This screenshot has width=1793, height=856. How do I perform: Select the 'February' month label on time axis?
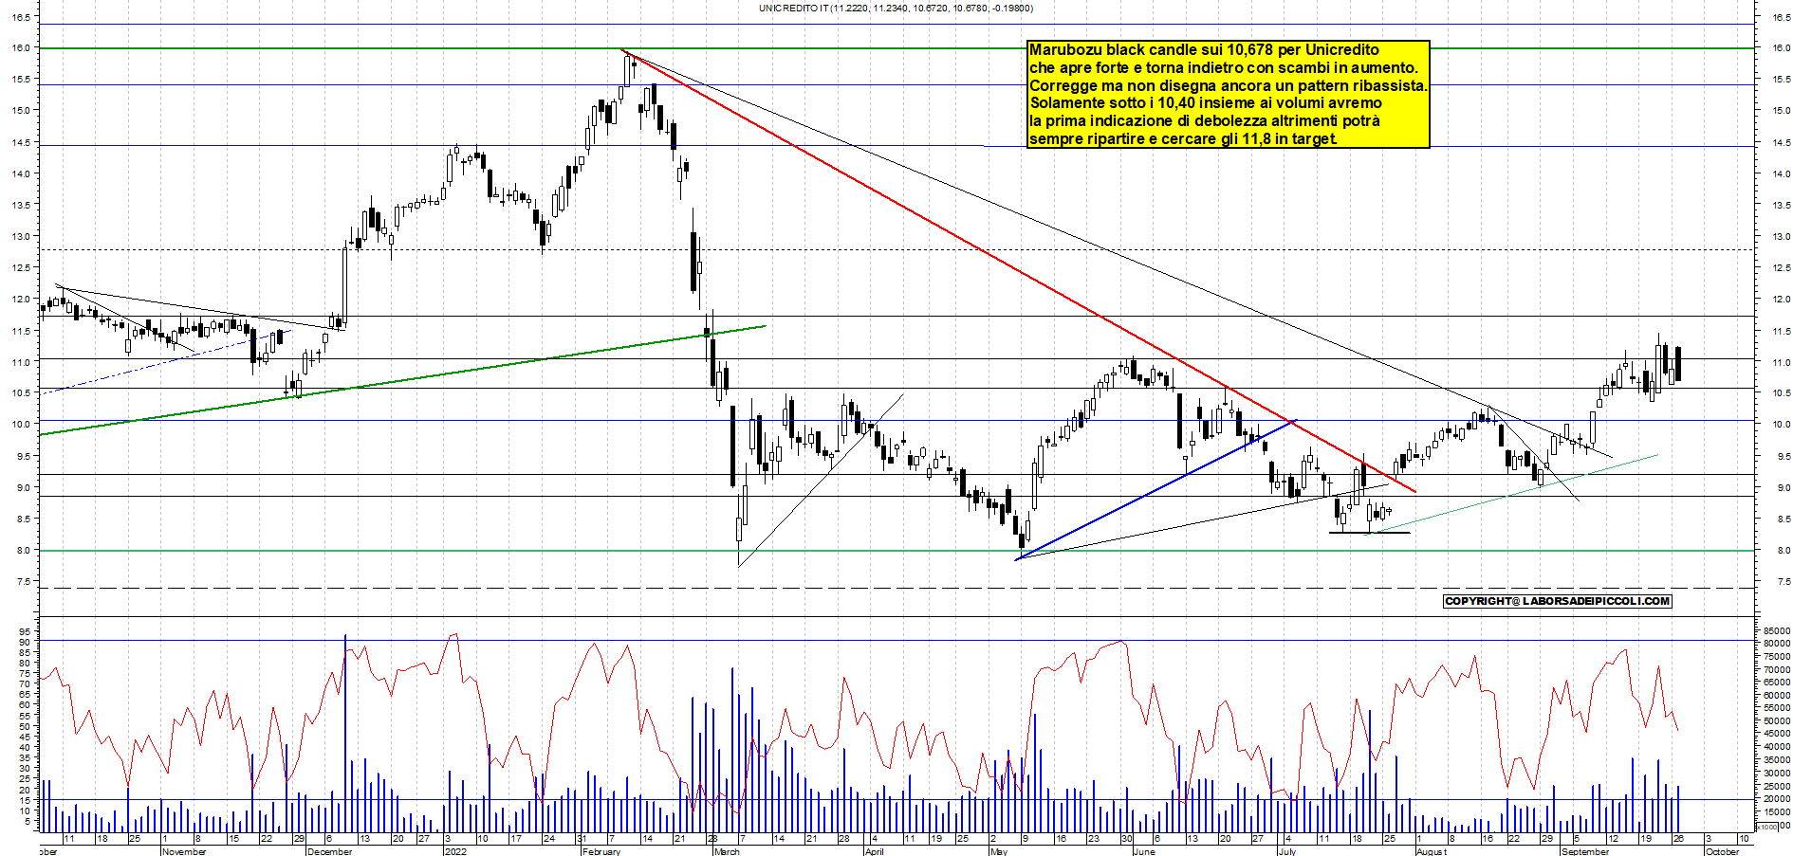click(601, 851)
